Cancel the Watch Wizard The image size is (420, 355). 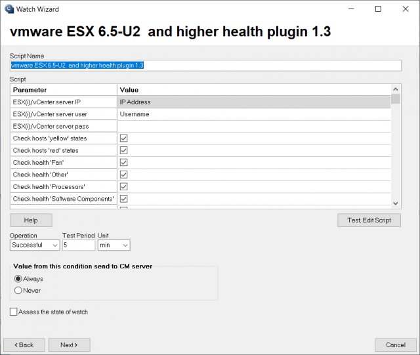tap(396, 345)
